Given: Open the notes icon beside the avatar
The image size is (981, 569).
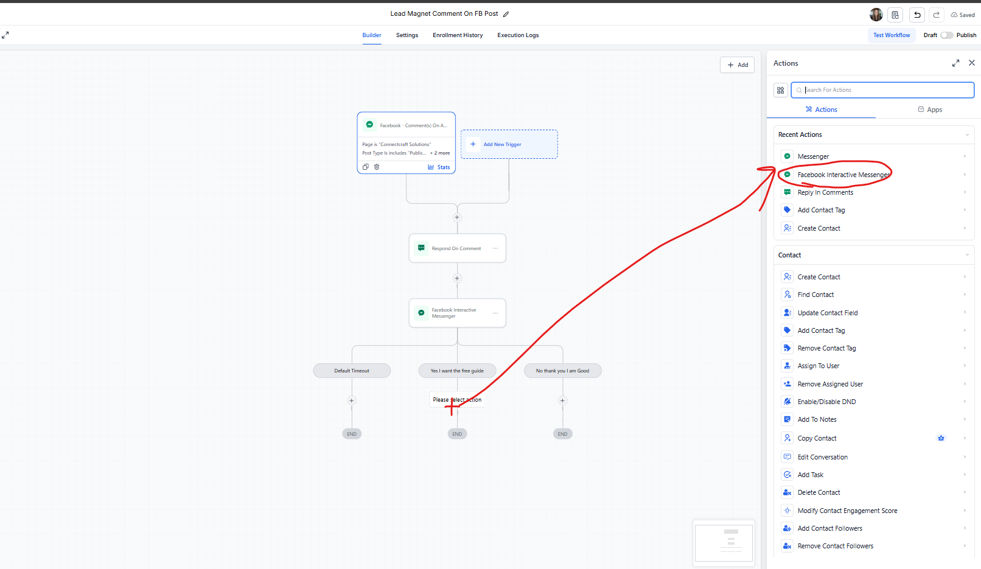Looking at the screenshot, I should [895, 15].
